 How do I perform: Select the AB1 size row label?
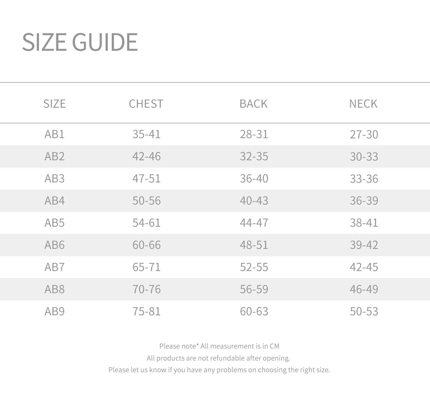pos(54,134)
